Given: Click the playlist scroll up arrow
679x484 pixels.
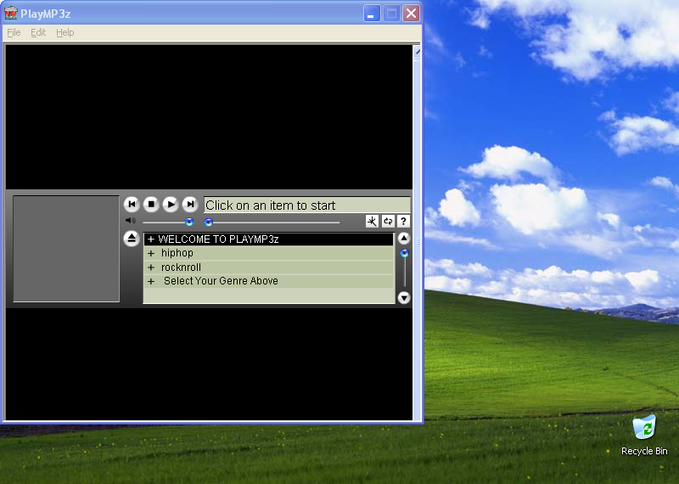Looking at the screenshot, I should [404, 238].
